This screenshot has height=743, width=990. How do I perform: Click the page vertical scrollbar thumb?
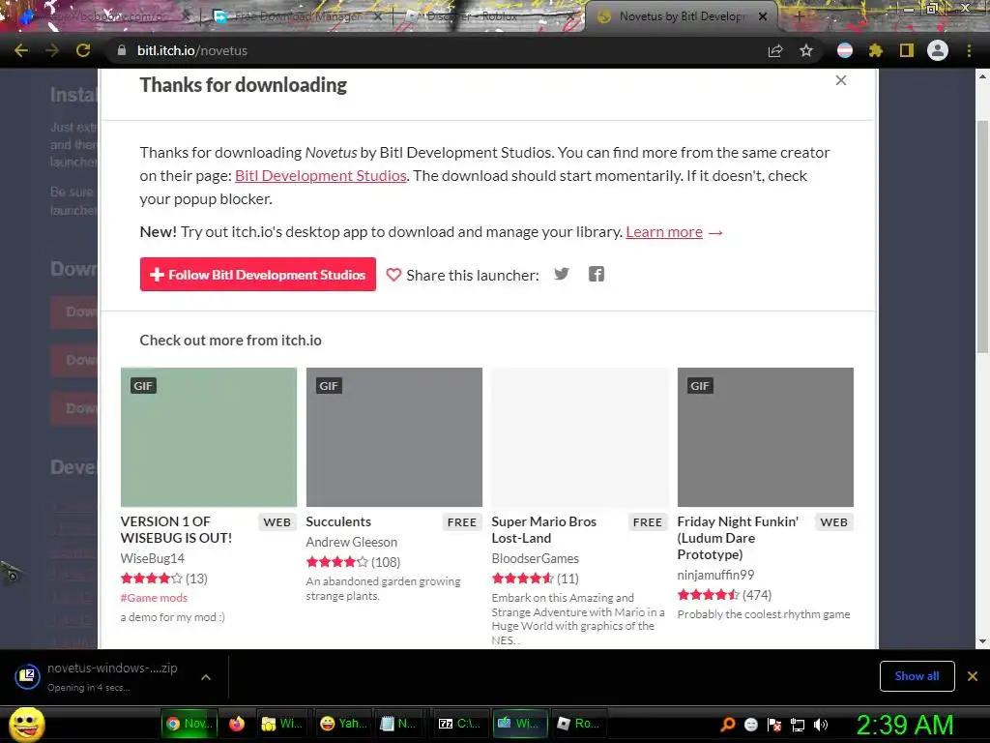pyautogui.click(x=982, y=237)
